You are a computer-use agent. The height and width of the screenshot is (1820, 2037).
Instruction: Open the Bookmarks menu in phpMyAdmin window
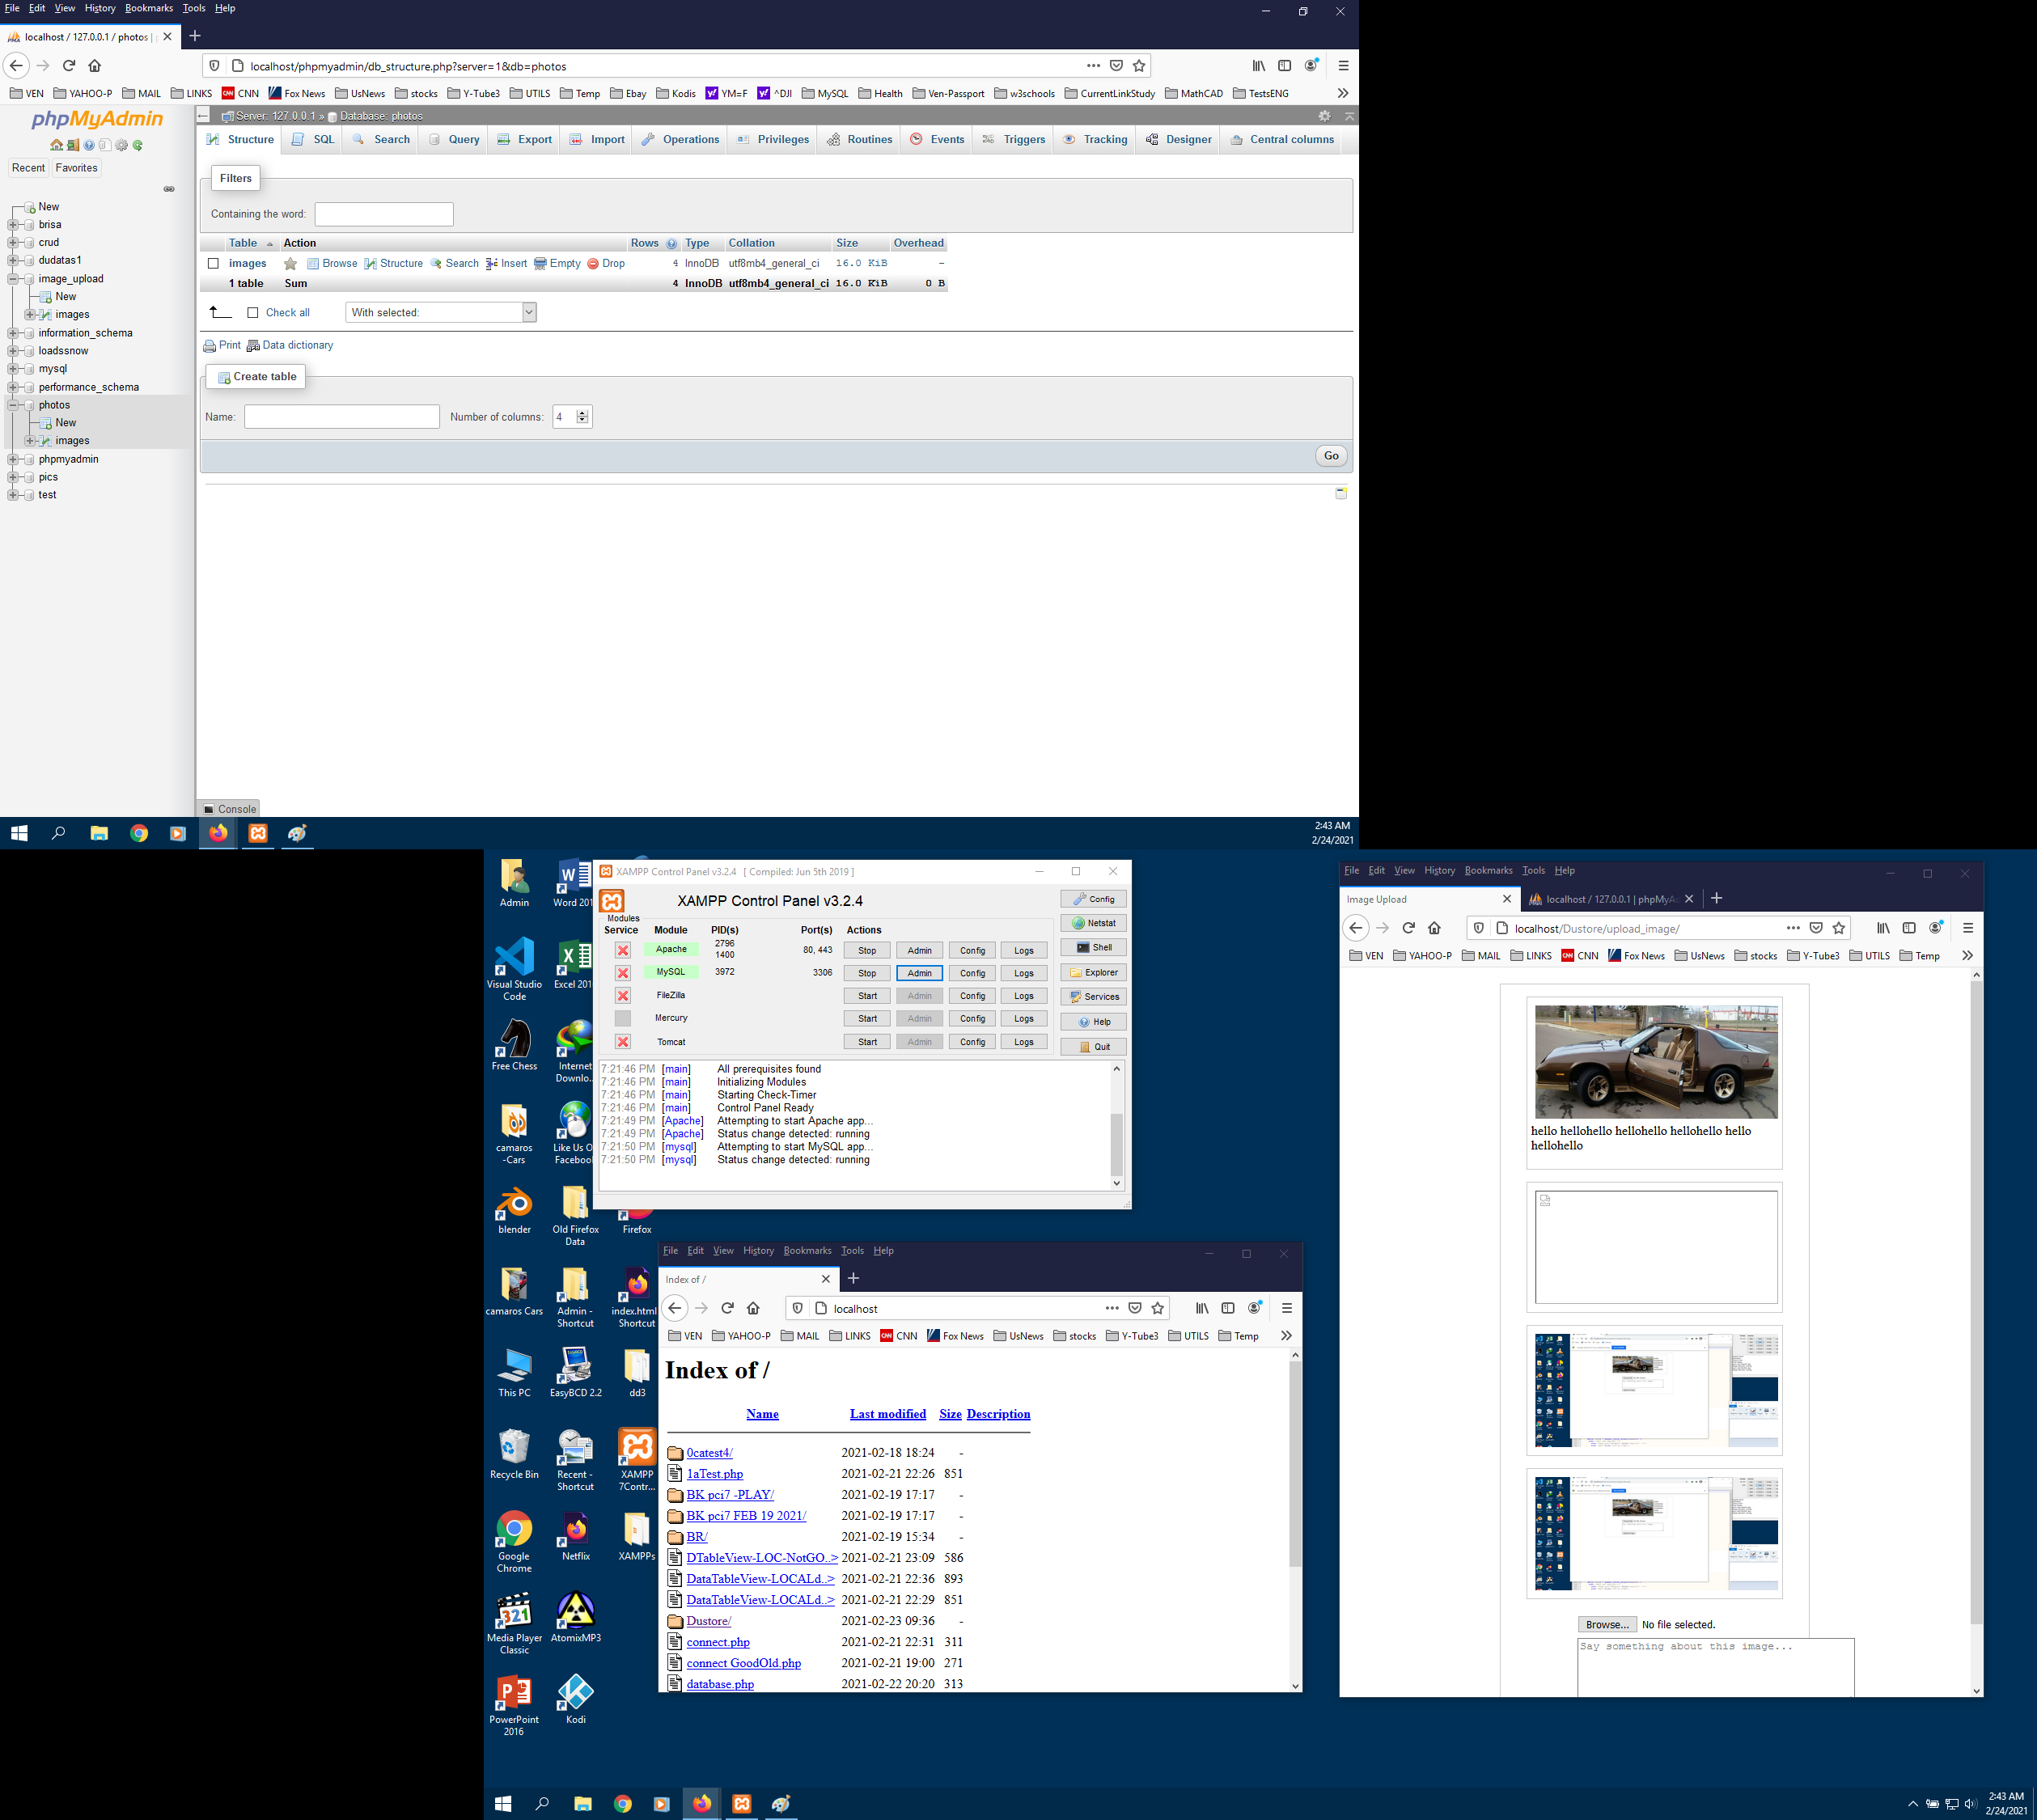click(148, 8)
